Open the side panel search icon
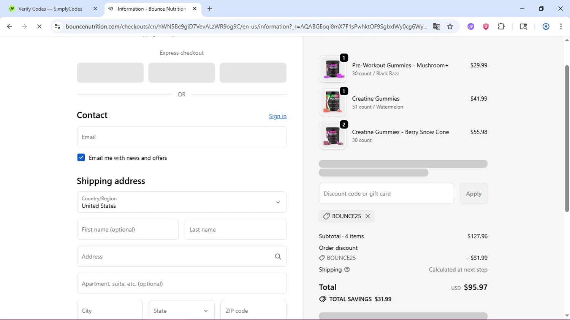 523,27
